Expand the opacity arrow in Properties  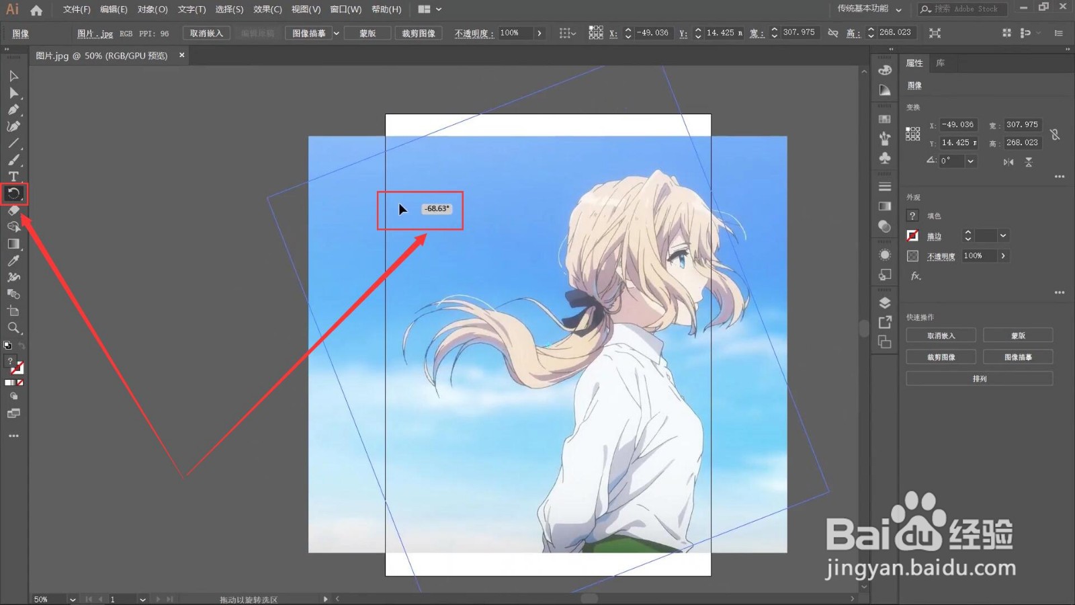pyautogui.click(x=1003, y=256)
